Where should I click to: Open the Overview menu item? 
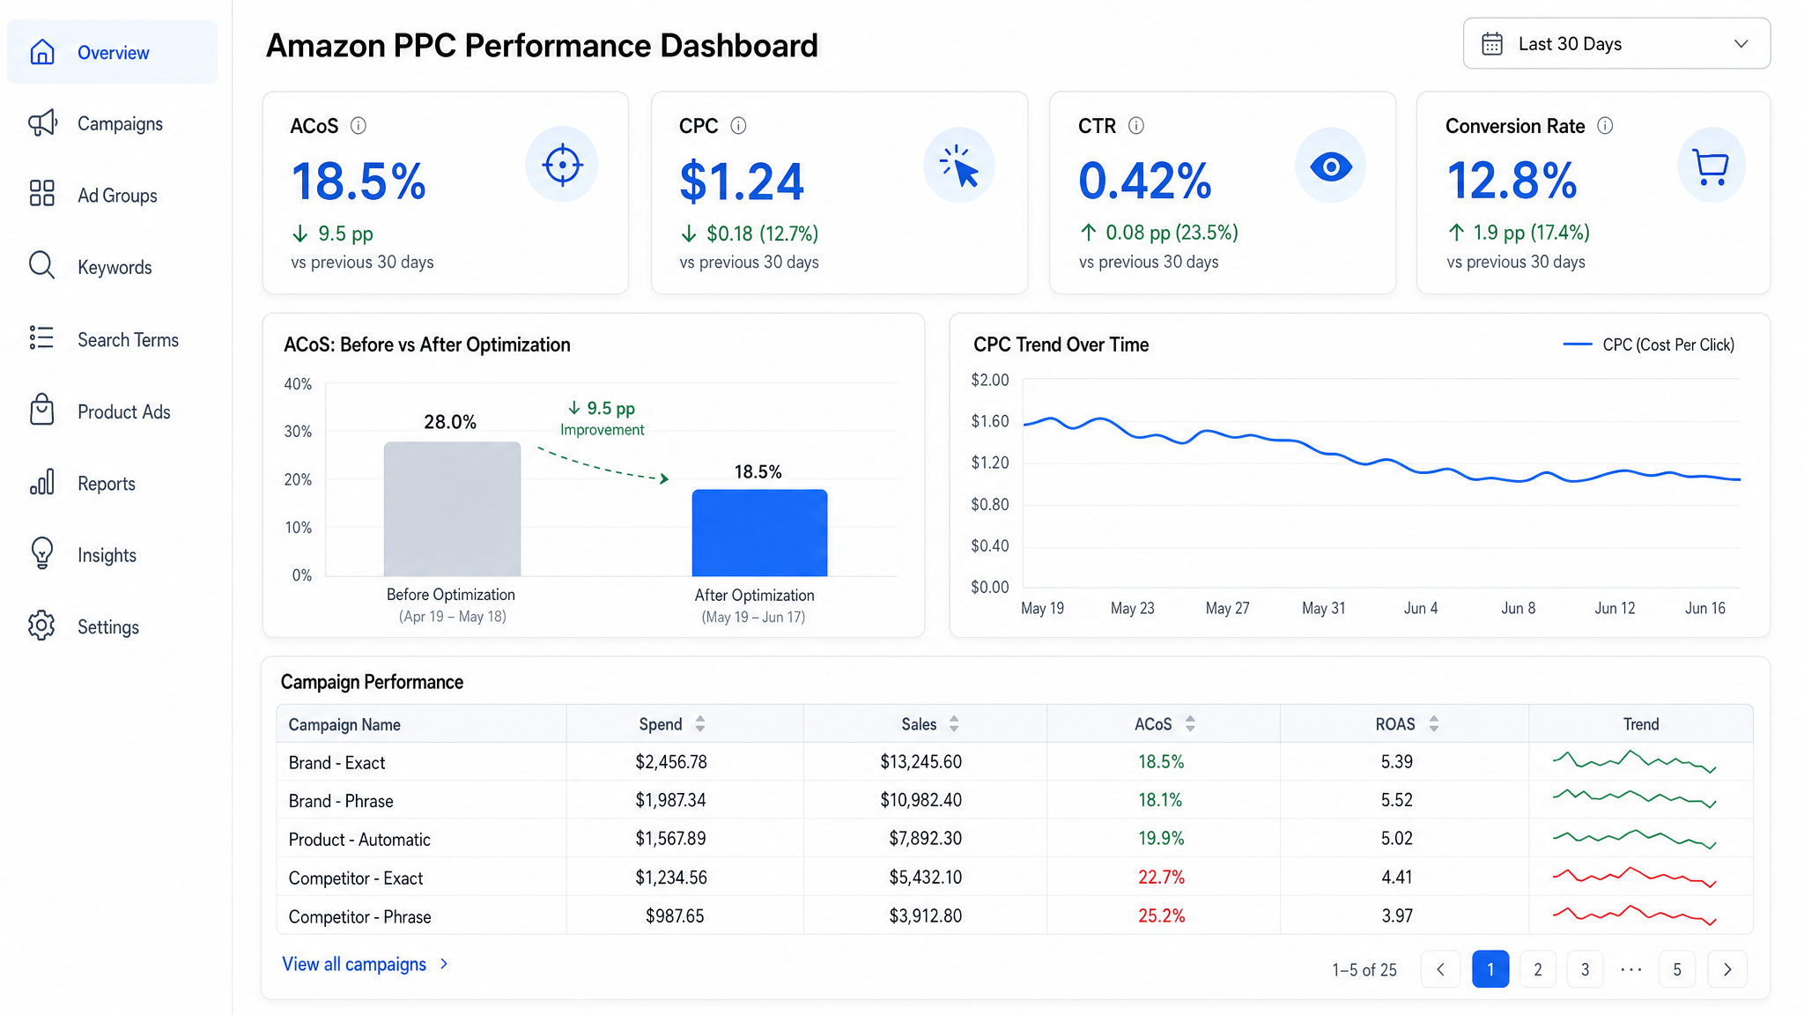pyautogui.click(x=112, y=52)
